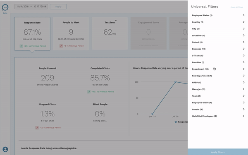The image size is (248, 155).
Task: Open the Location (11) filter row
Action: (x=218, y=36)
